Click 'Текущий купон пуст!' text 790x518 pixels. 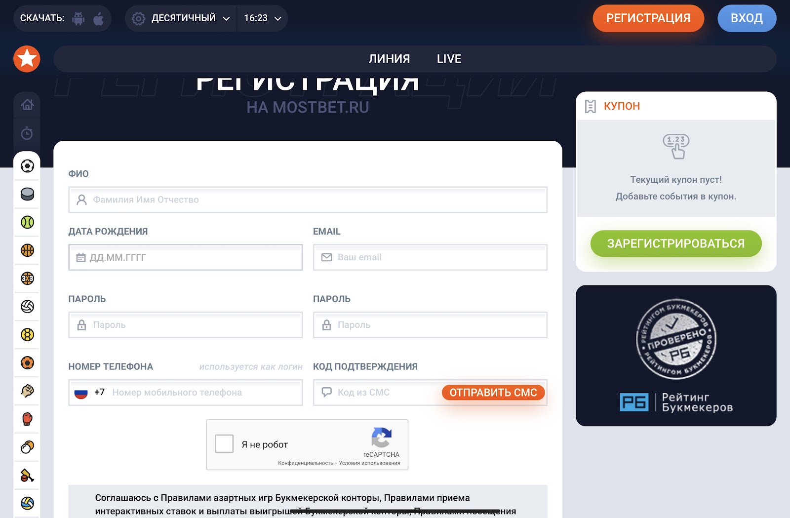[676, 180]
